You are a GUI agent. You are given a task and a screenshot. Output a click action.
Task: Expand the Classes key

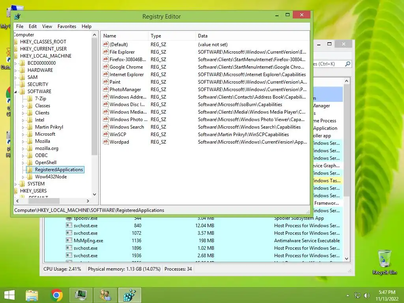(x=23, y=106)
